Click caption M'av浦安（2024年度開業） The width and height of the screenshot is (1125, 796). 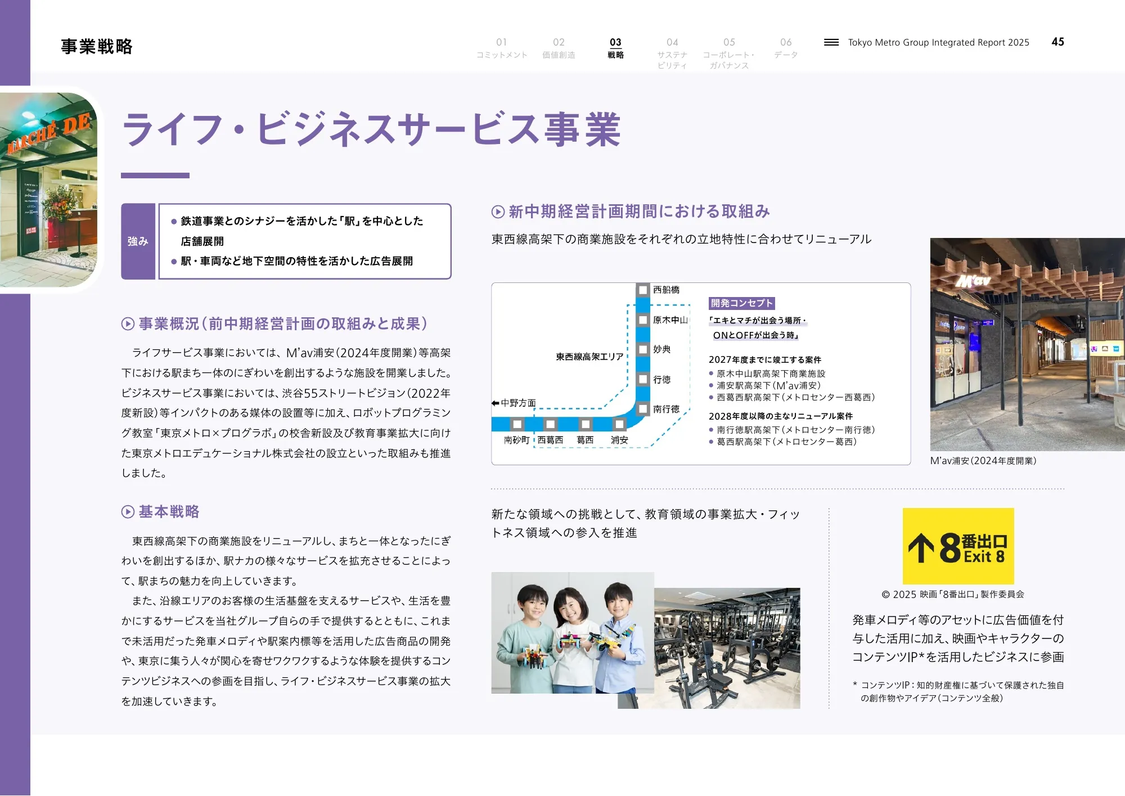983,461
